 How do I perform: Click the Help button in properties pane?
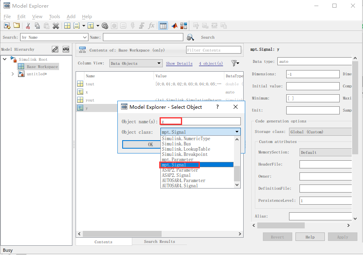pyautogui.click(x=310, y=237)
